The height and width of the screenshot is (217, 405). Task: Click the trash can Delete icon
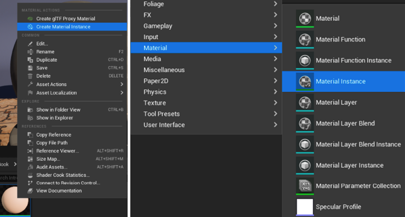30,76
